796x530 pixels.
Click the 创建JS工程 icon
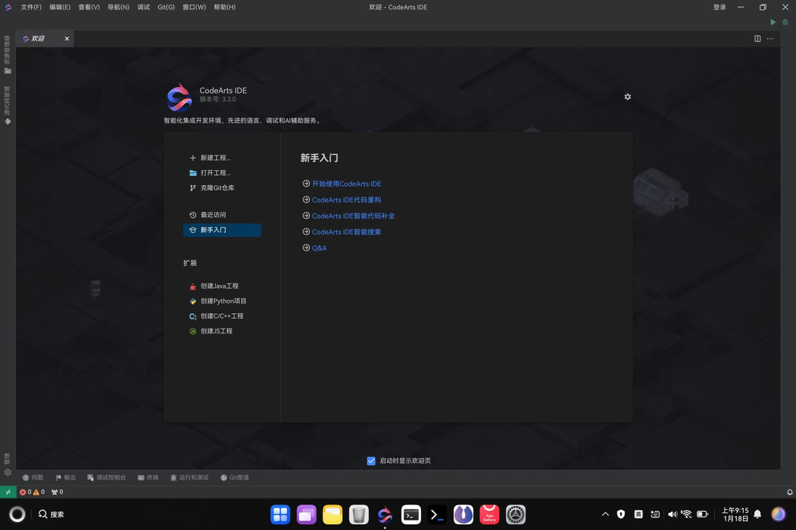point(217,330)
